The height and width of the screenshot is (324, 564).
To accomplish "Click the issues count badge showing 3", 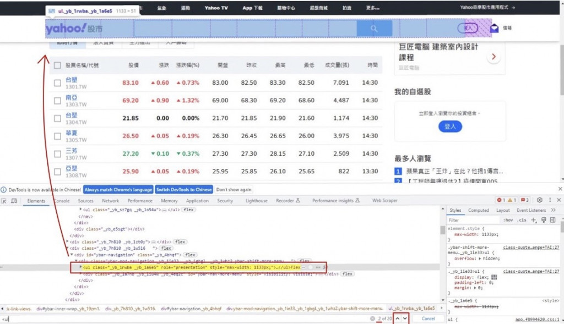I will pos(525,200).
